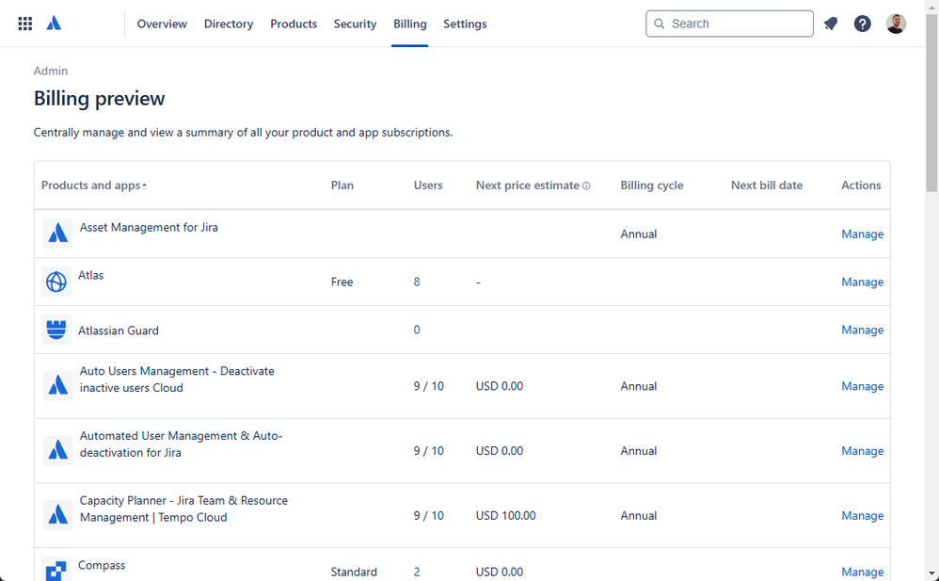
Task: Open the app switcher grid icon
Action: click(25, 24)
